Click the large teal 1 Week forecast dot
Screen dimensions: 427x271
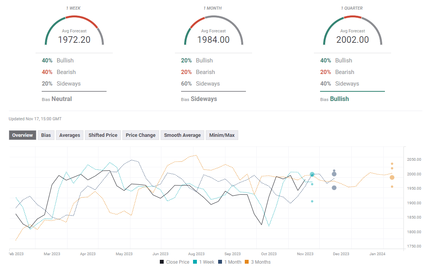pyautogui.click(x=312, y=175)
